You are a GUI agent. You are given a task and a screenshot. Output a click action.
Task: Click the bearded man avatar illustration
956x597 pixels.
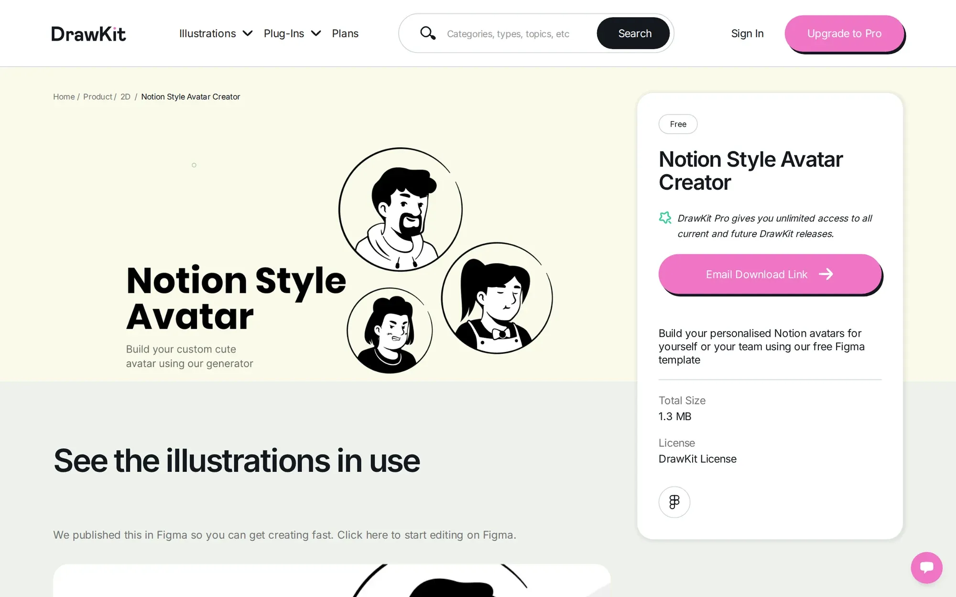[x=401, y=209]
